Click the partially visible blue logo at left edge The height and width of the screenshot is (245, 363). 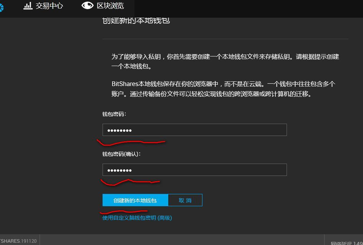coord(2,7)
